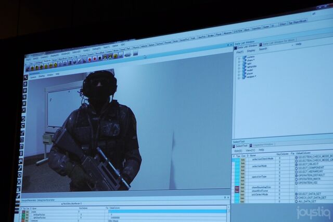
Task: Click the yellow ball icon after the two face icons
Action: [116, 56]
